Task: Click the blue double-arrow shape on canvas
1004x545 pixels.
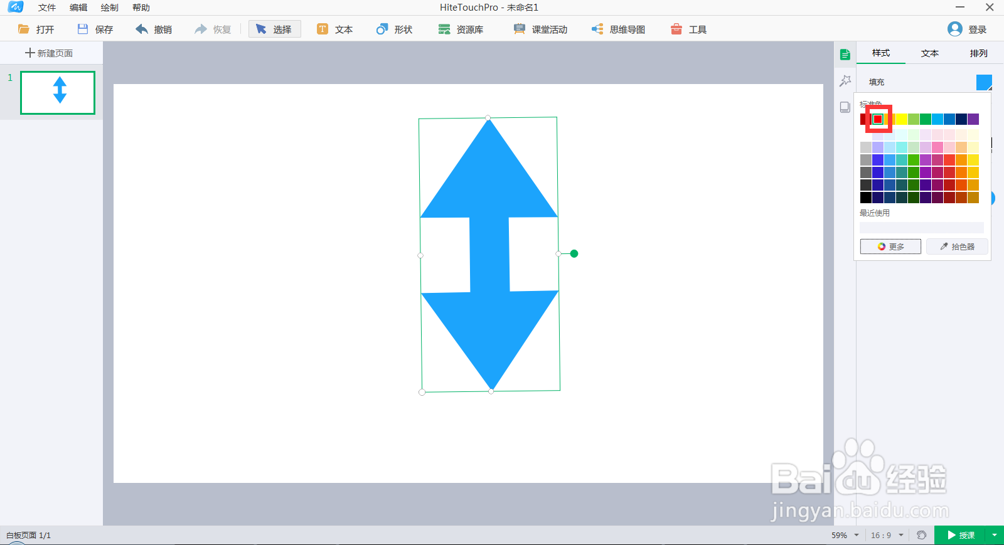Action: click(489, 254)
